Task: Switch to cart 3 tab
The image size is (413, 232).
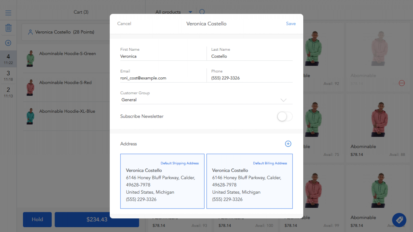Action: [x=8, y=75]
